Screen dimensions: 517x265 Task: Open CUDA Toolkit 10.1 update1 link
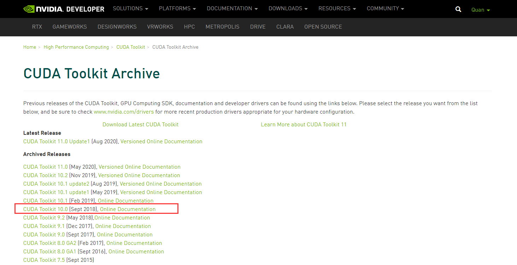(56, 192)
